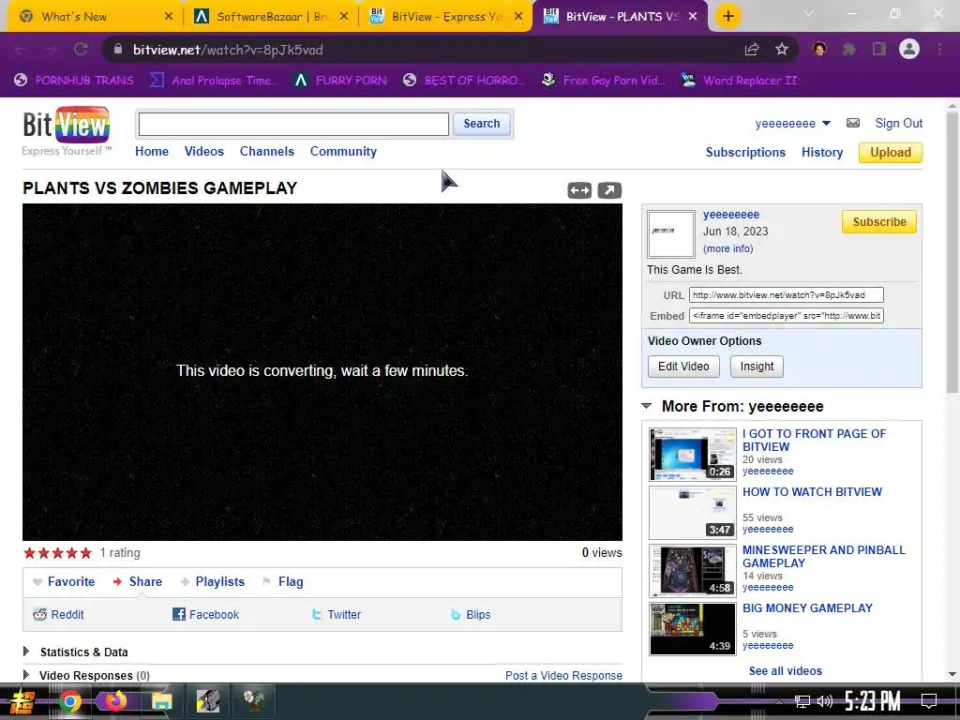Reload the page
This screenshot has height=720, width=960.
click(81, 49)
